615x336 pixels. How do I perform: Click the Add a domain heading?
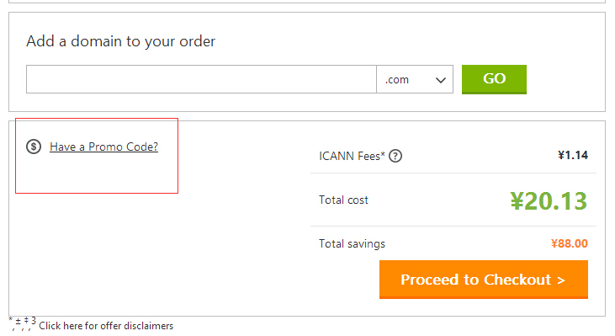click(121, 41)
